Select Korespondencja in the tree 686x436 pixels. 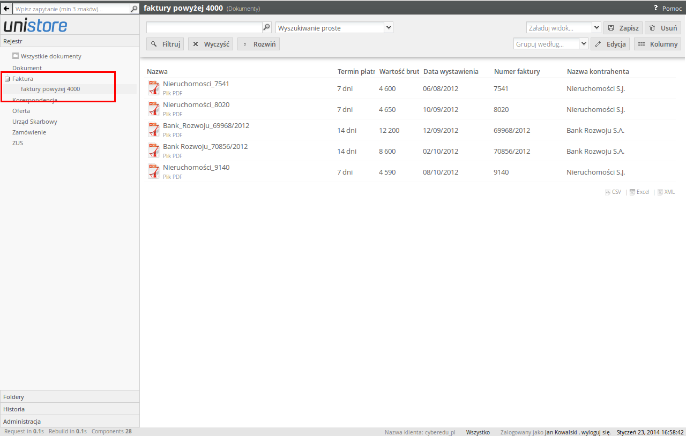coord(35,100)
